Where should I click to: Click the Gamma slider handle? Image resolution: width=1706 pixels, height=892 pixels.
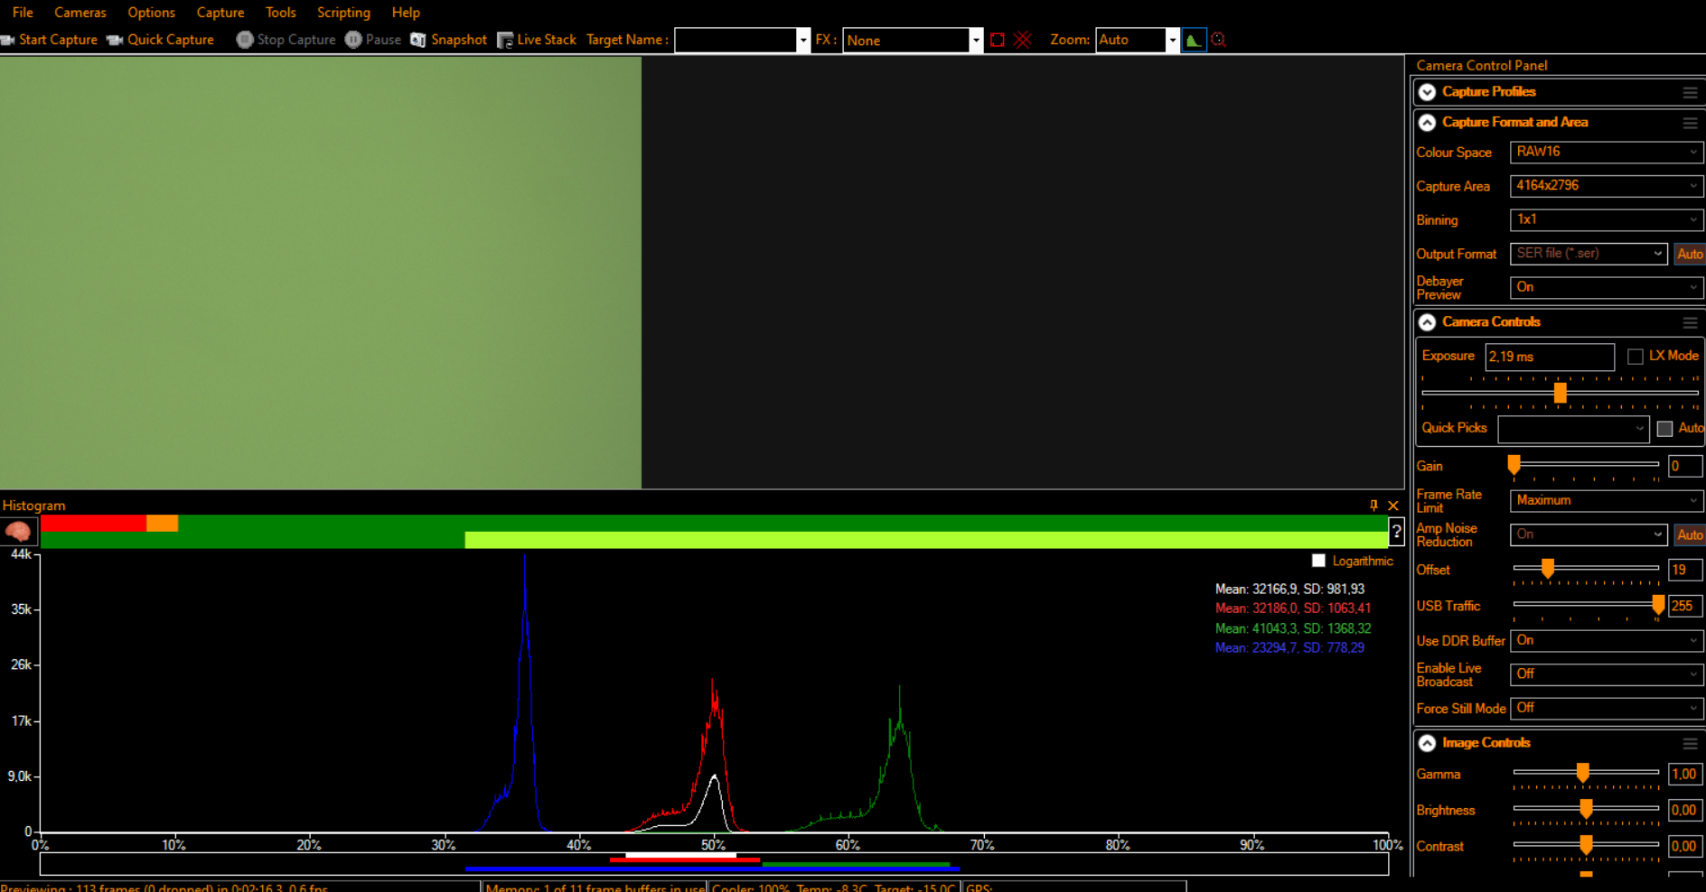click(1583, 772)
